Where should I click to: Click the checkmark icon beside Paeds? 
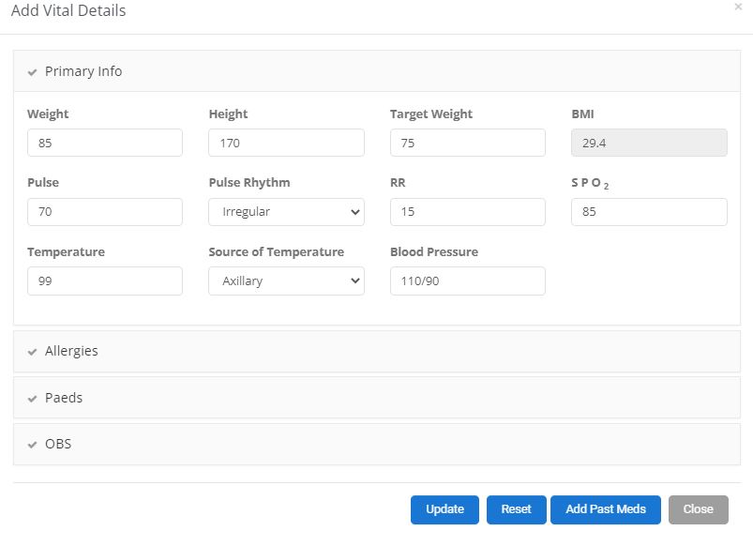[33, 399]
